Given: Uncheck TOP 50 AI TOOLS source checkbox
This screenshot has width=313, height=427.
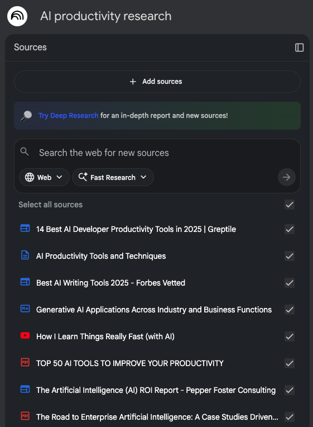Looking at the screenshot, I should (x=290, y=363).
